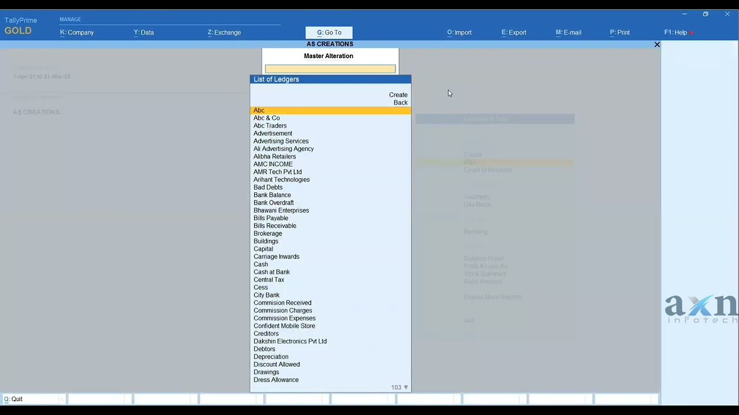Click the Q: Quit button
This screenshot has height=415, width=739.
coord(33,399)
